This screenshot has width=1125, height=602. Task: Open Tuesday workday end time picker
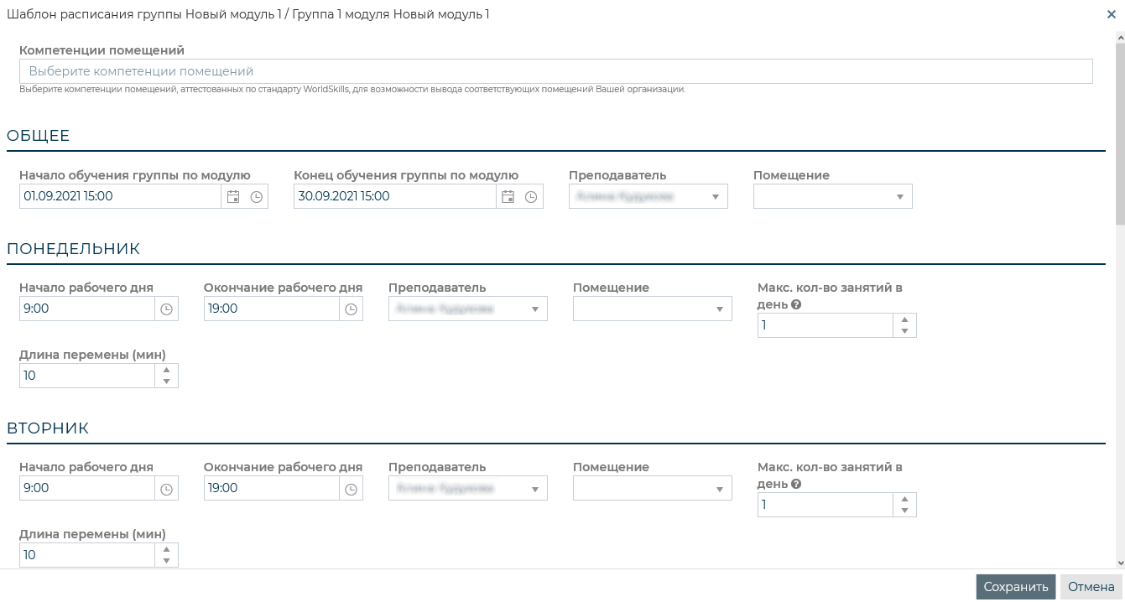[351, 489]
